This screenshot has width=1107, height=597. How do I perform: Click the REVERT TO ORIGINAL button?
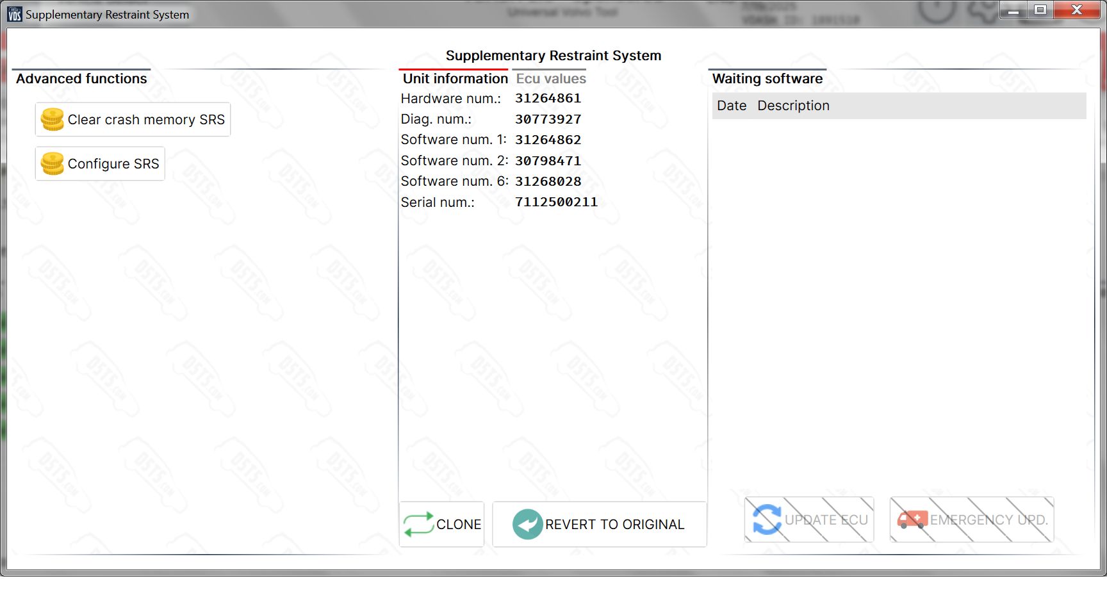[599, 524]
